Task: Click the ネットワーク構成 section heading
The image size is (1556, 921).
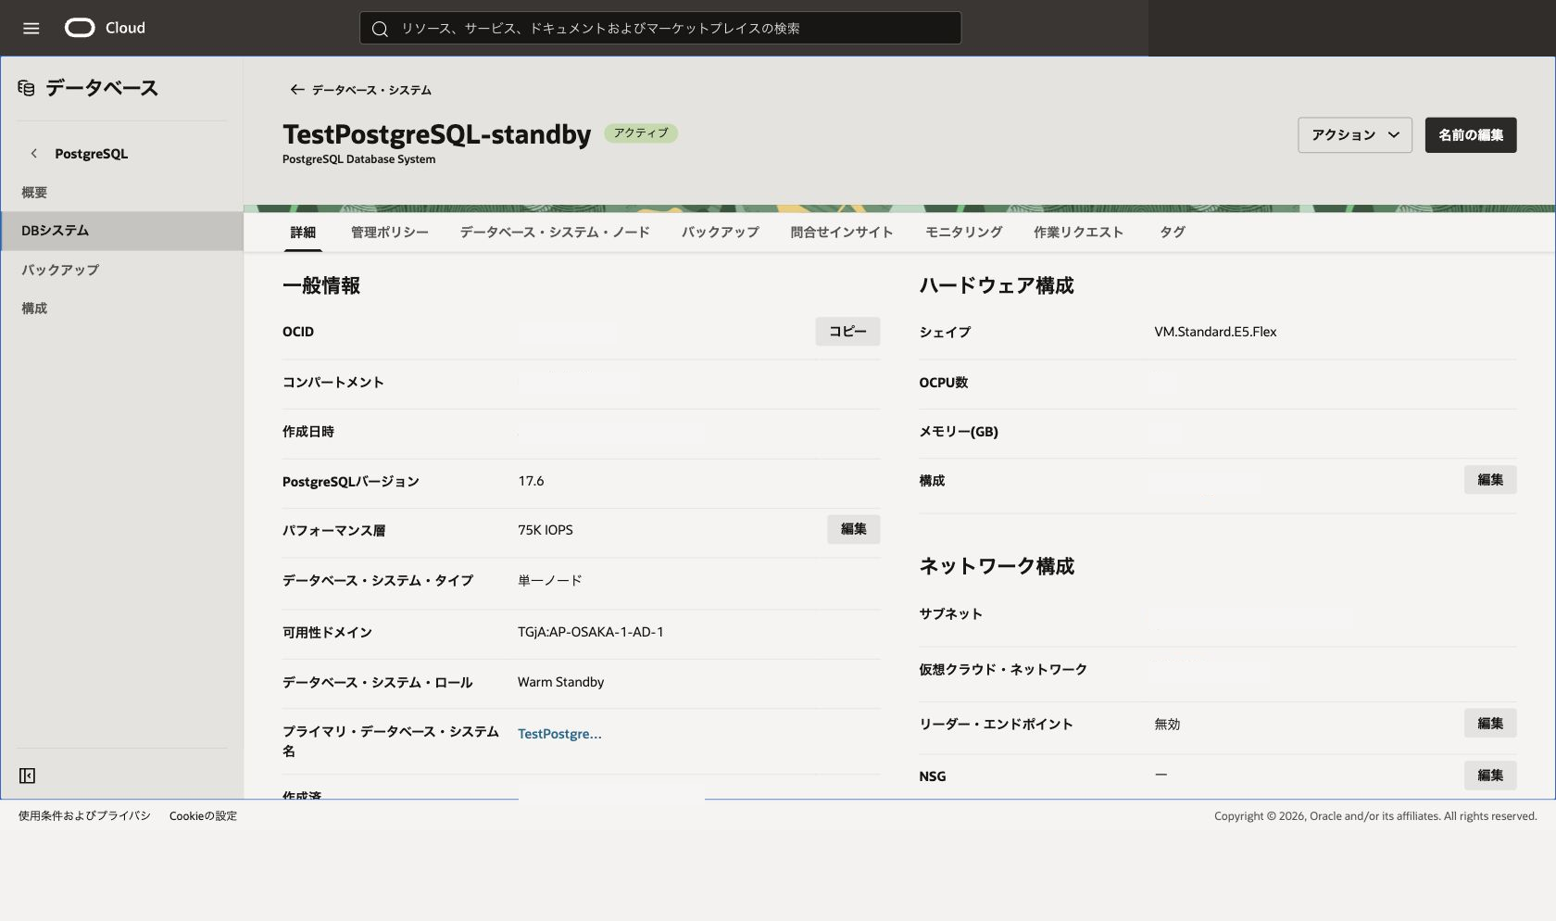Action: tap(997, 566)
